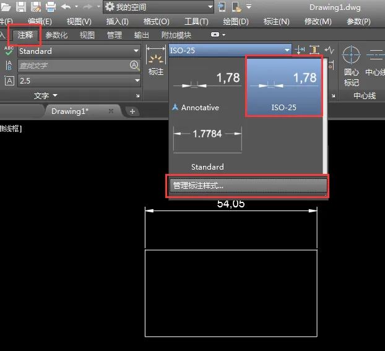Click the Save icon in quick access toolbar
The width and height of the screenshot is (385, 351).
point(21,7)
